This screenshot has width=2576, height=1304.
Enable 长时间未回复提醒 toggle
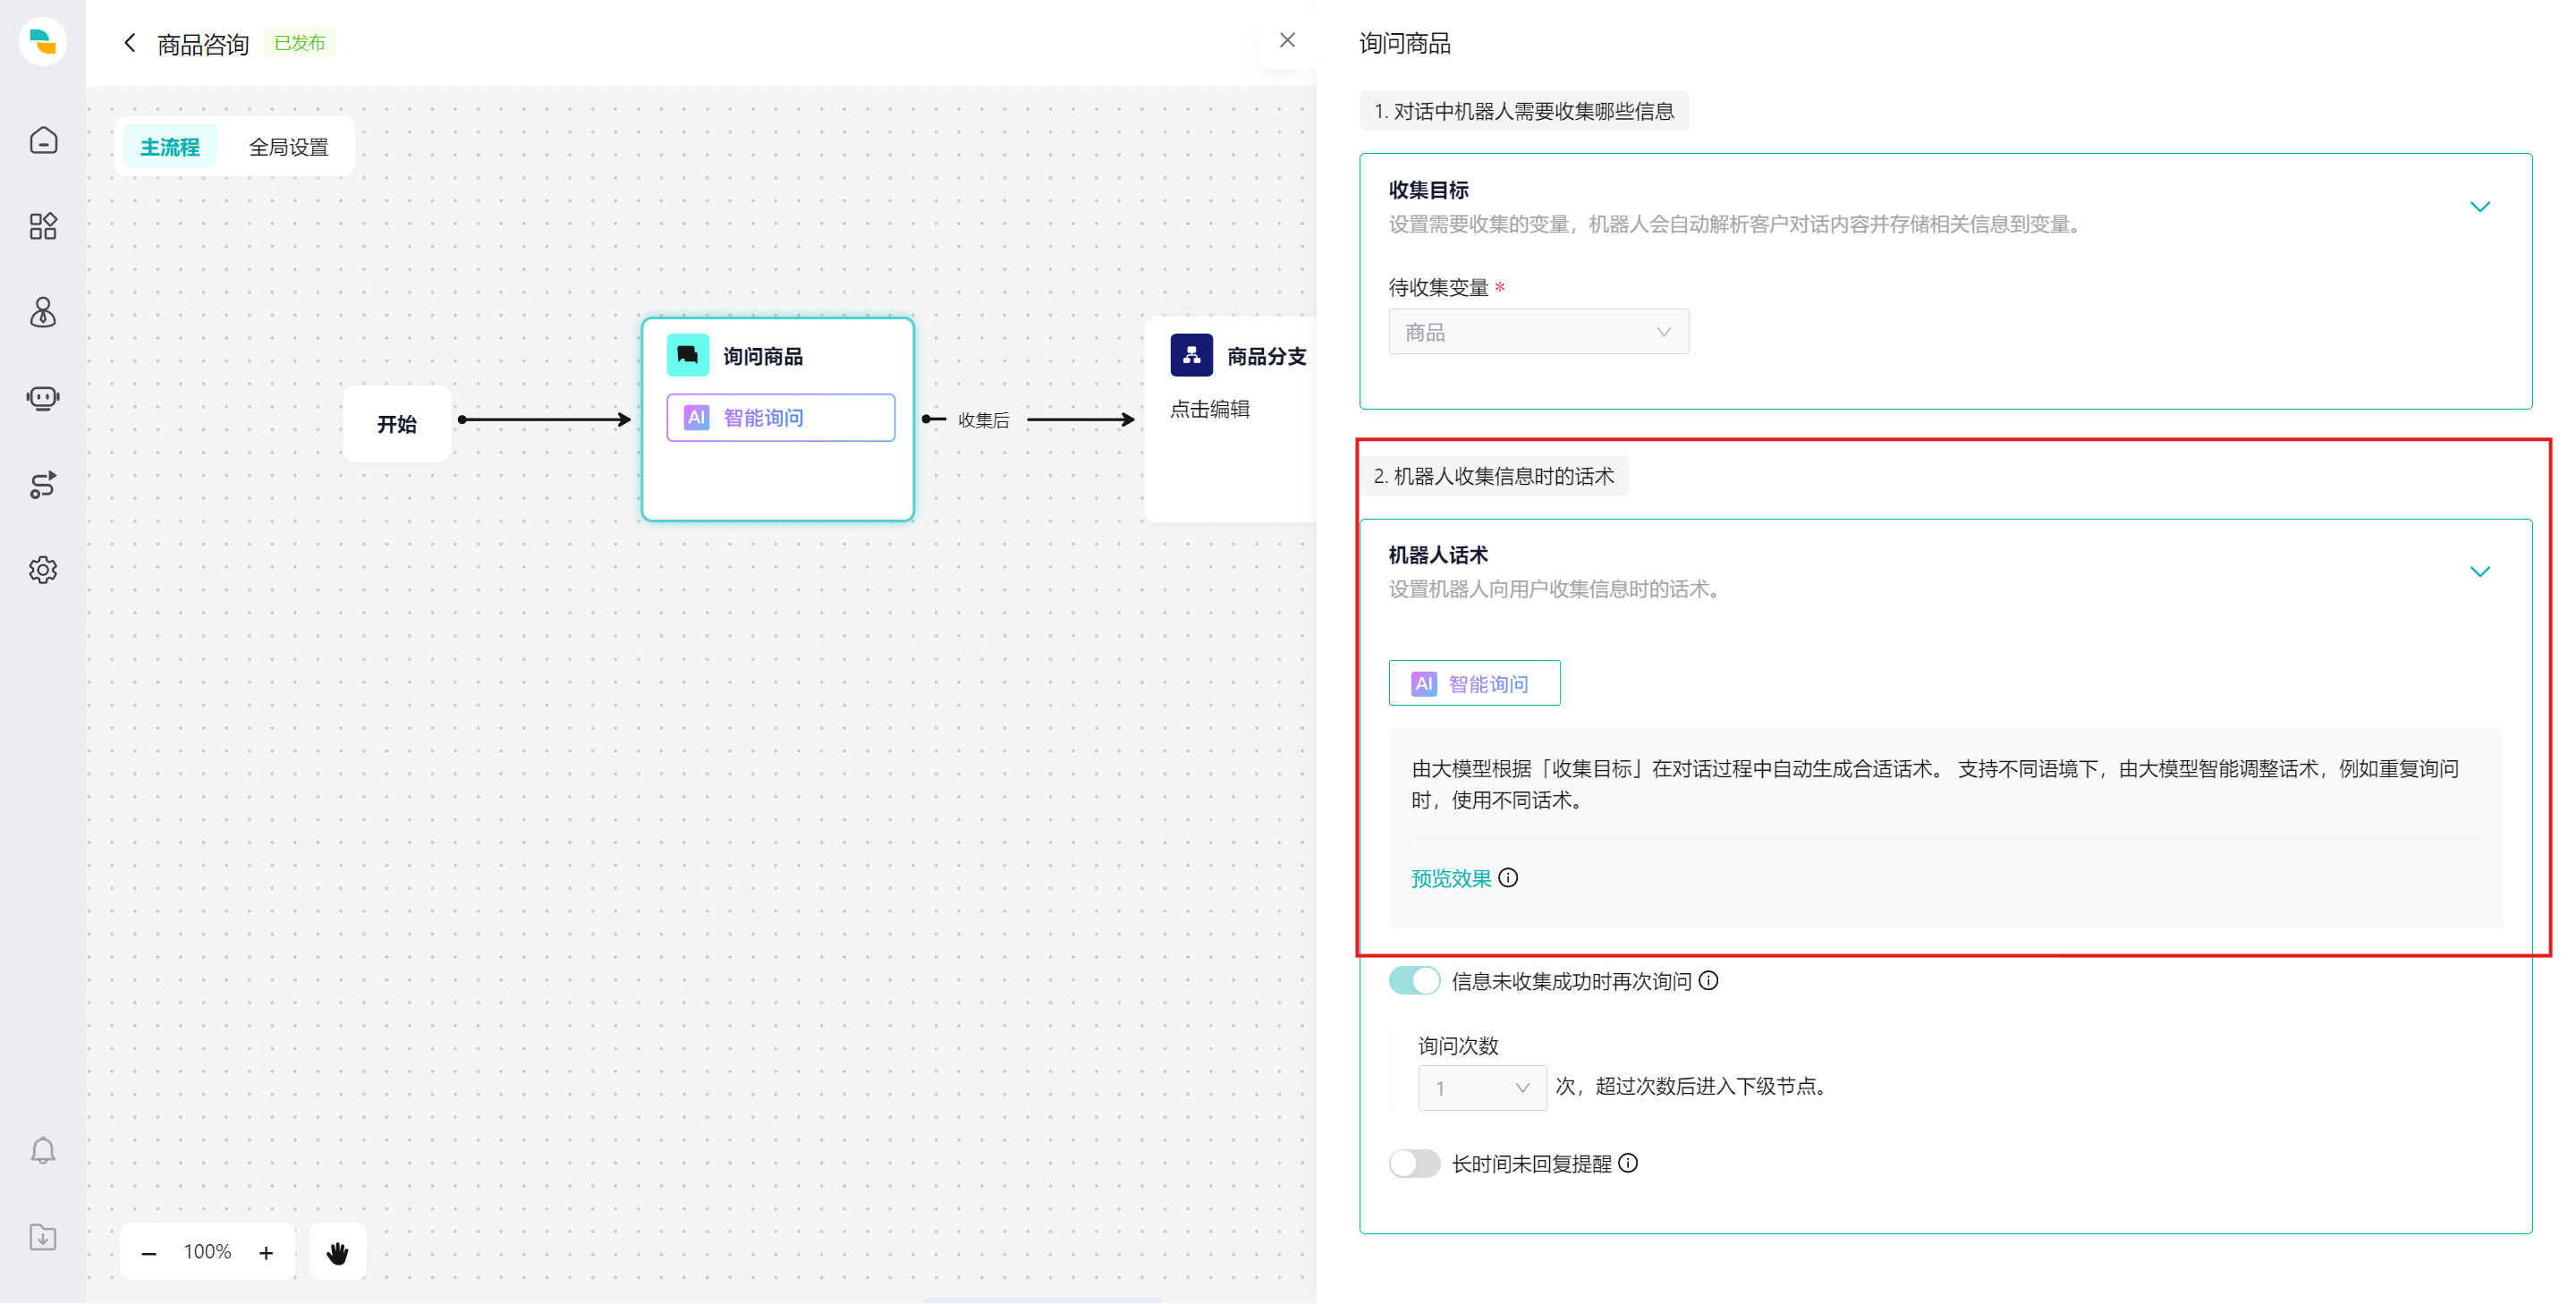(1414, 1163)
